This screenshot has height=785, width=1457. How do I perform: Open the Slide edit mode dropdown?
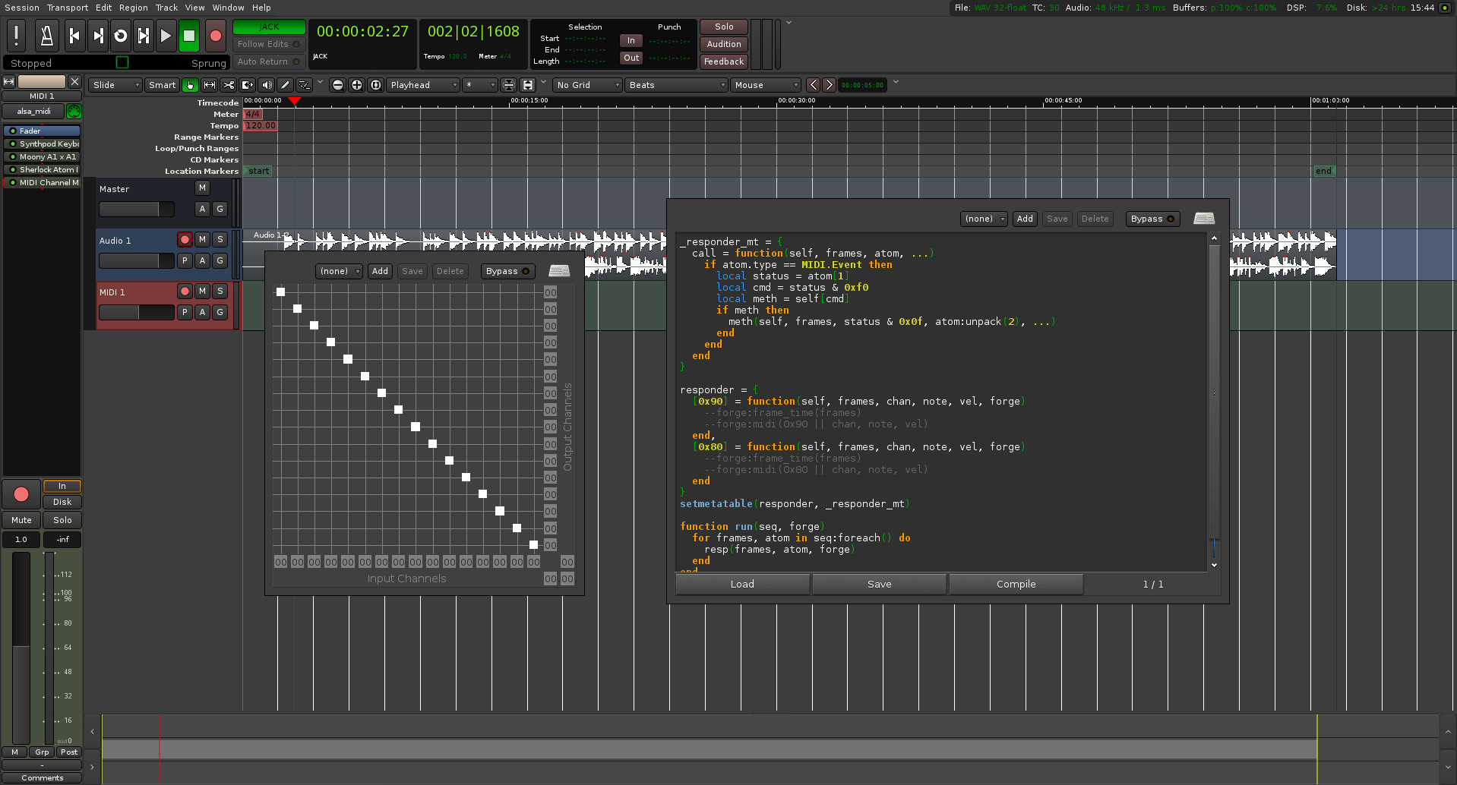pos(115,85)
